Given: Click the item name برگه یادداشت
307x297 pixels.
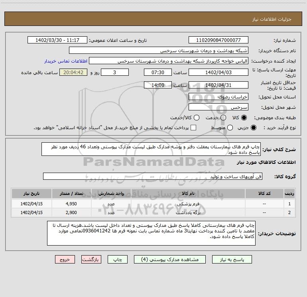Looking at the screenshot, I should tap(188, 212).
